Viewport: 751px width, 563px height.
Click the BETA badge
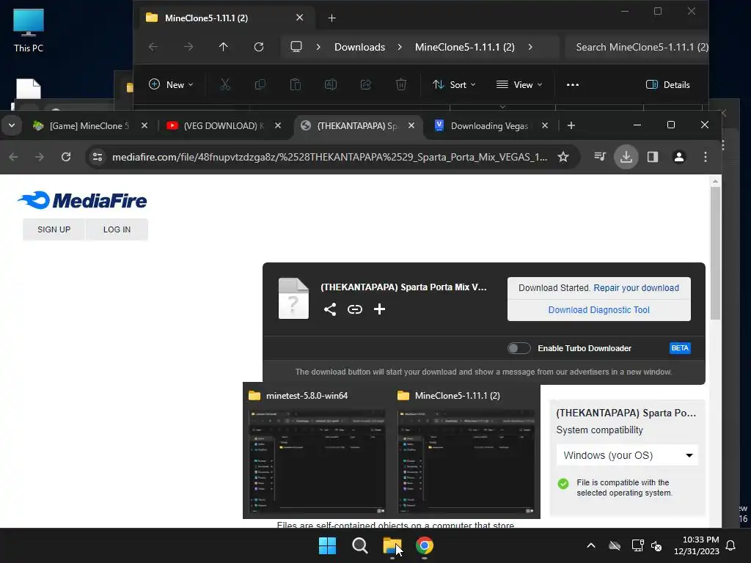coord(680,348)
